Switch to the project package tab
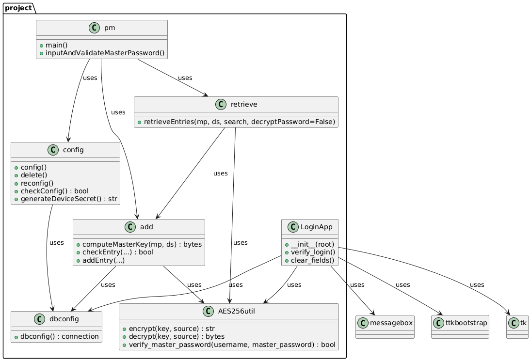531x361 pixels. (x=18, y=8)
